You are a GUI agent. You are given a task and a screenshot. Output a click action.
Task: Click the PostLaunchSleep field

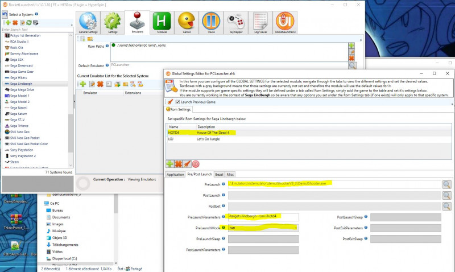coord(406,217)
